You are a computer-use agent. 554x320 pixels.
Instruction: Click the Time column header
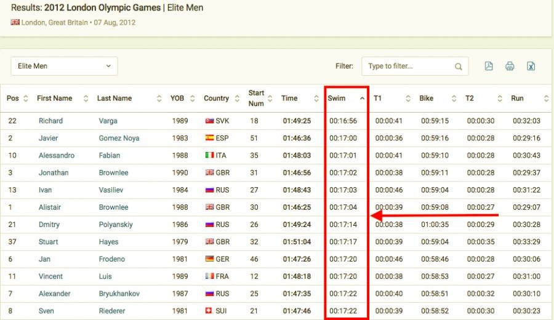click(289, 98)
